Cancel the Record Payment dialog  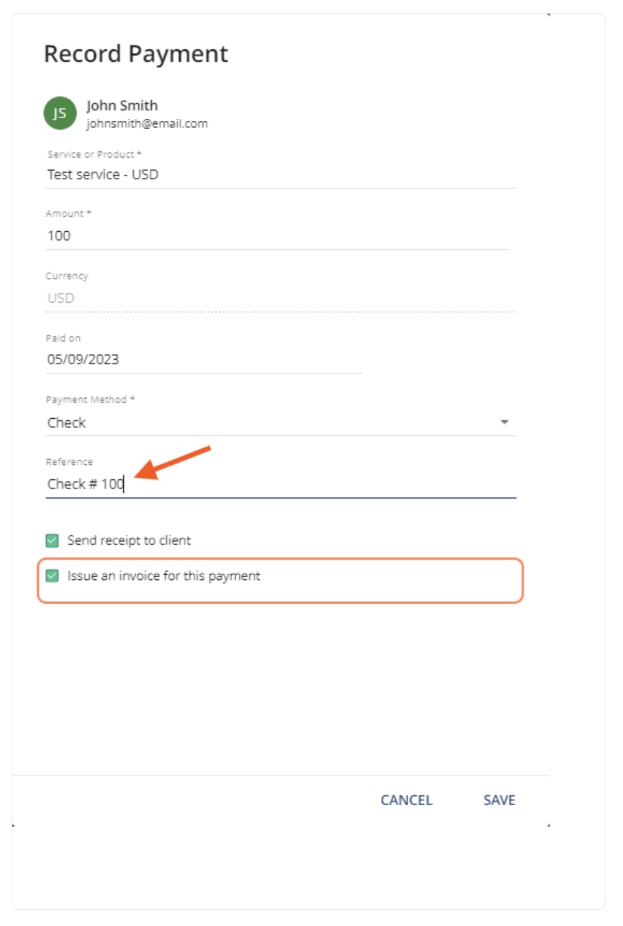click(x=406, y=800)
